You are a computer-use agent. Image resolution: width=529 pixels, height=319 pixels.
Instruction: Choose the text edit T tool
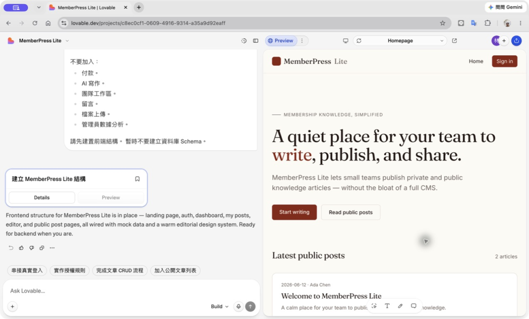coord(387,306)
